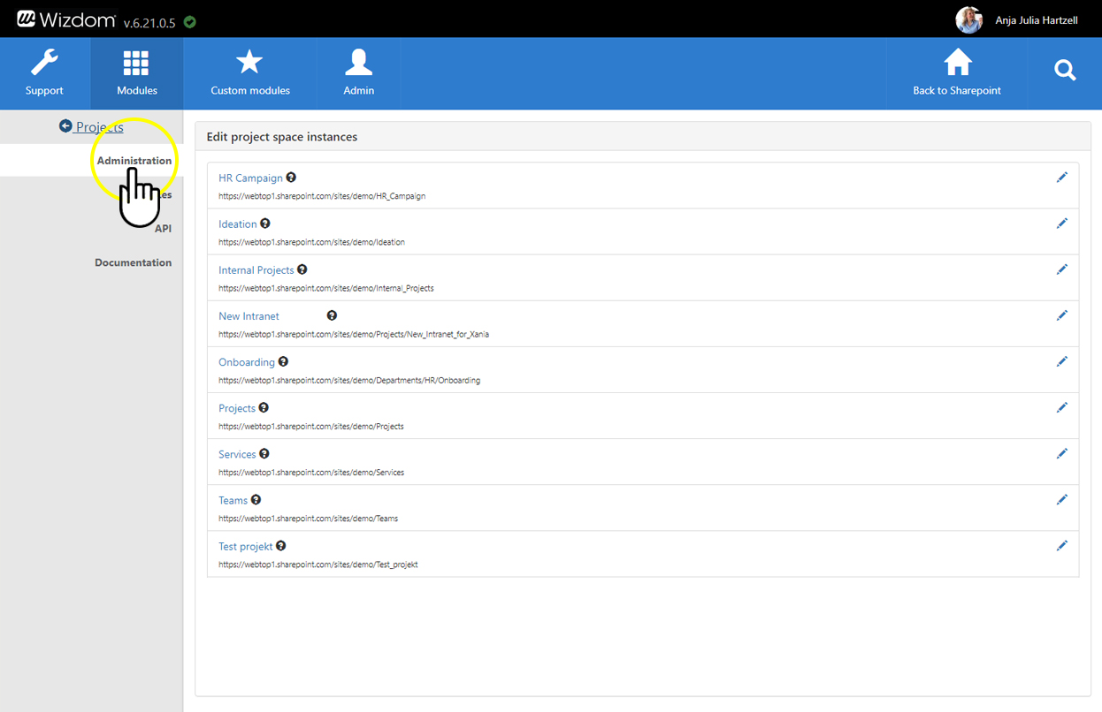1102x712 pixels.
Task: Open the API sidebar item
Action: click(163, 229)
